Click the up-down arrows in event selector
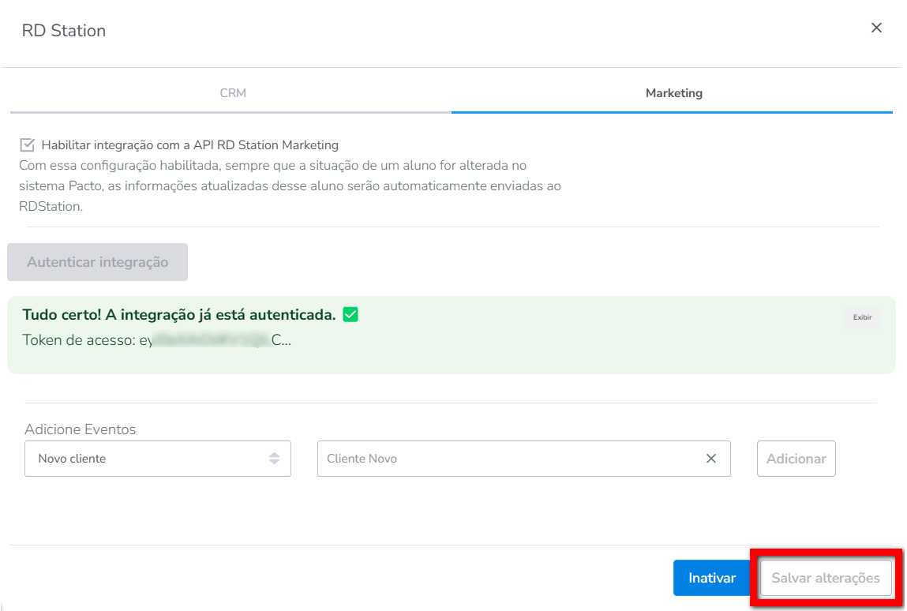The height and width of the screenshot is (611, 907). point(274,459)
